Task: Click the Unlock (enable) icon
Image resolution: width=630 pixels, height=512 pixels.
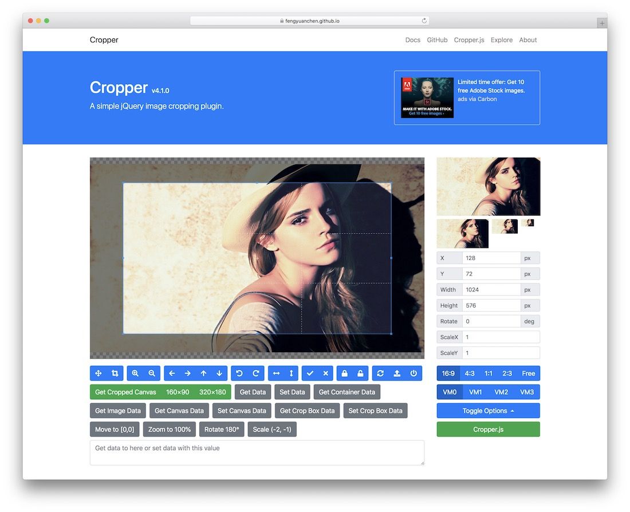Action: 360,373
